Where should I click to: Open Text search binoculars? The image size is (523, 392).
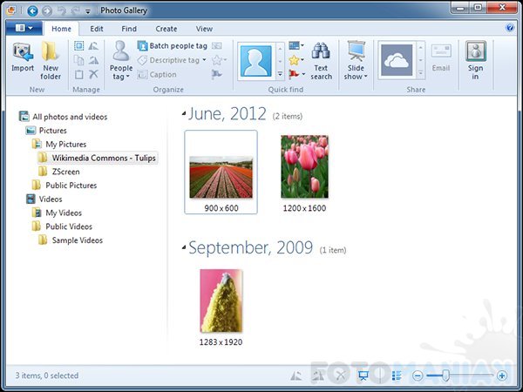(321, 61)
